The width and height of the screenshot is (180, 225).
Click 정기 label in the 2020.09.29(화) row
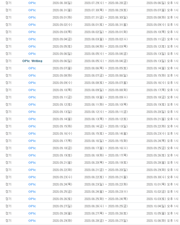point(8,221)
